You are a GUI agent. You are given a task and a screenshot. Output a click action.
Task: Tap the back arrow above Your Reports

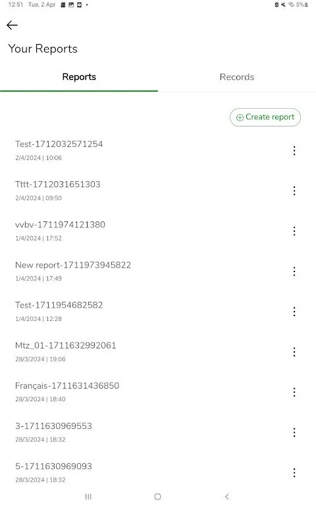(12, 25)
